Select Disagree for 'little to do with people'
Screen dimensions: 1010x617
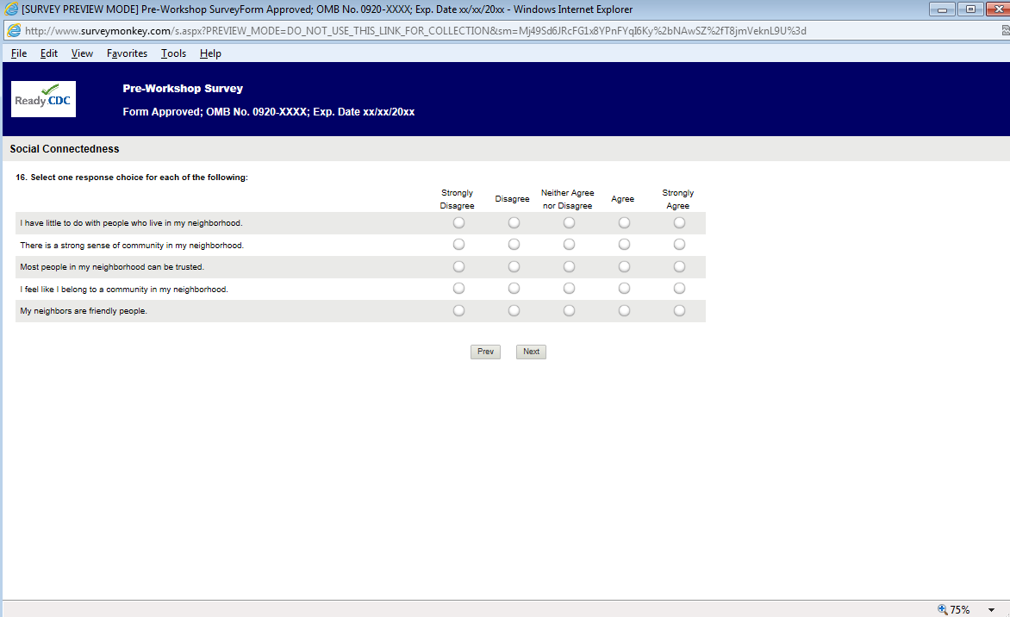click(514, 223)
